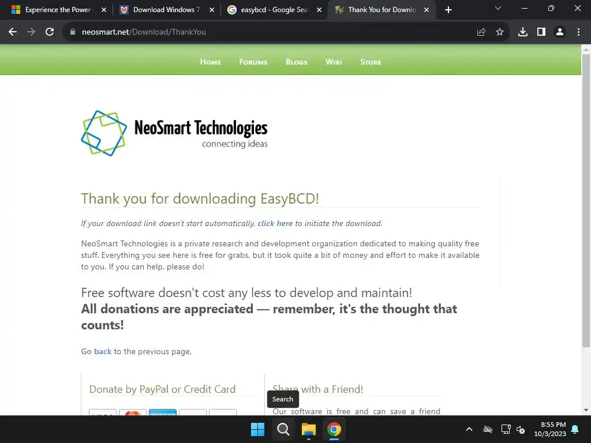Image resolution: width=591 pixels, height=443 pixels.
Task: Open the clock showing 8:55 PM
Action: (550, 429)
